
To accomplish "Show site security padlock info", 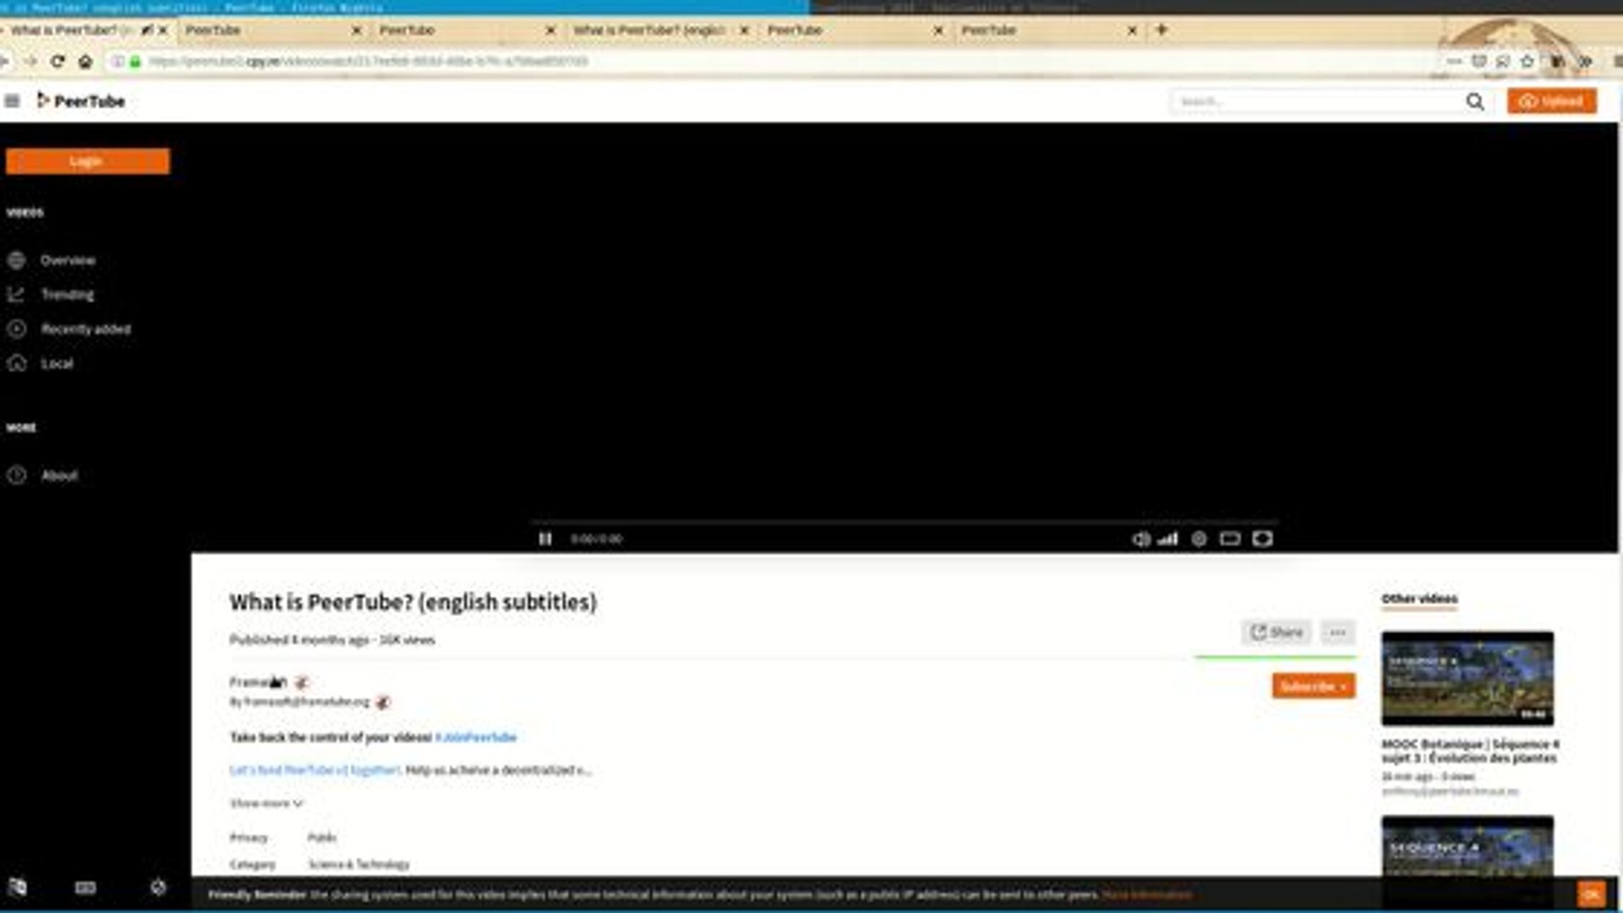I will 135,62.
